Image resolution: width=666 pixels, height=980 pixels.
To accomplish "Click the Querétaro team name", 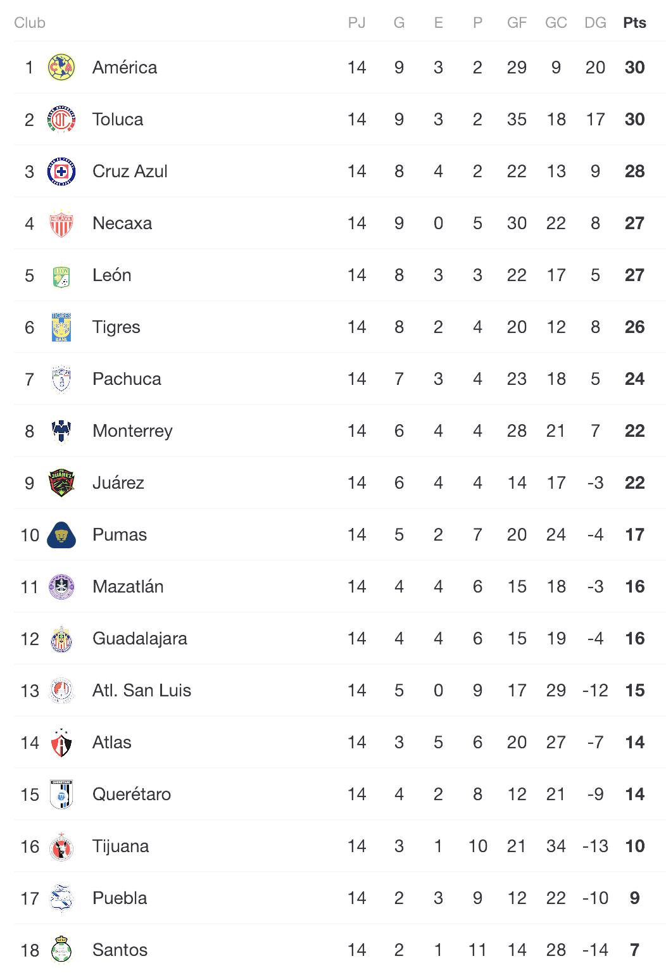I will (132, 795).
